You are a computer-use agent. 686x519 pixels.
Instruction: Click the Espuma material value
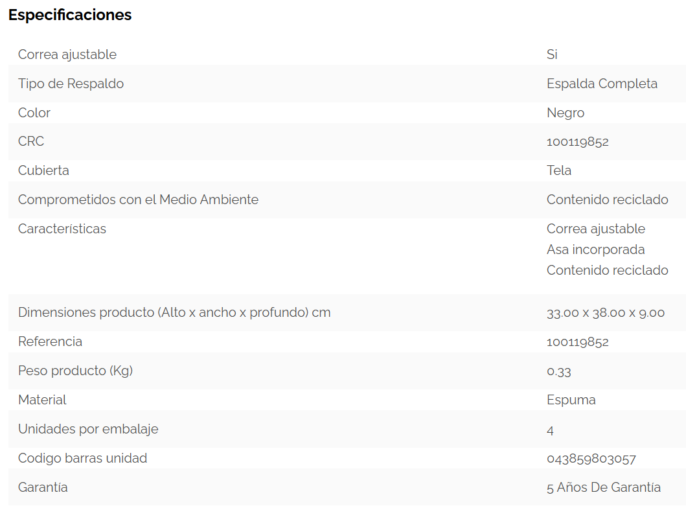[571, 400]
